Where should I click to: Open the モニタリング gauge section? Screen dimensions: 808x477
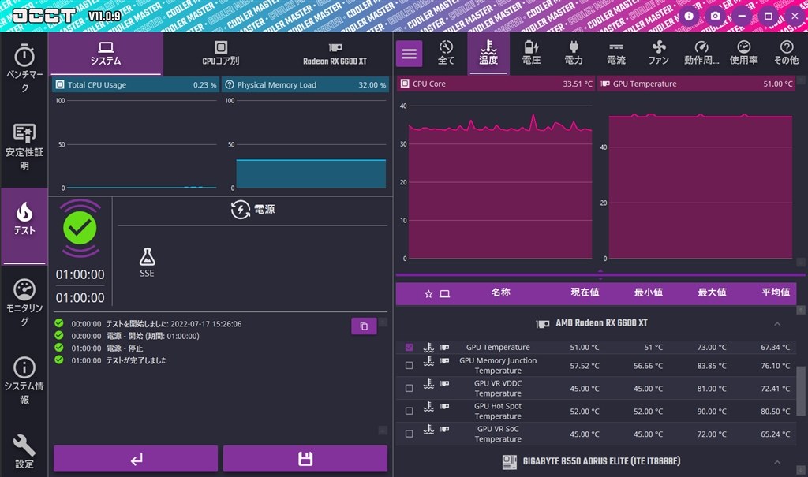click(24, 303)
